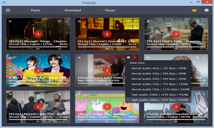Click the FlixGrab logo in the title bar
Image resolution: width=214 pixels, height=128 pixels.
pyautogui.click(x=4, y=3)
